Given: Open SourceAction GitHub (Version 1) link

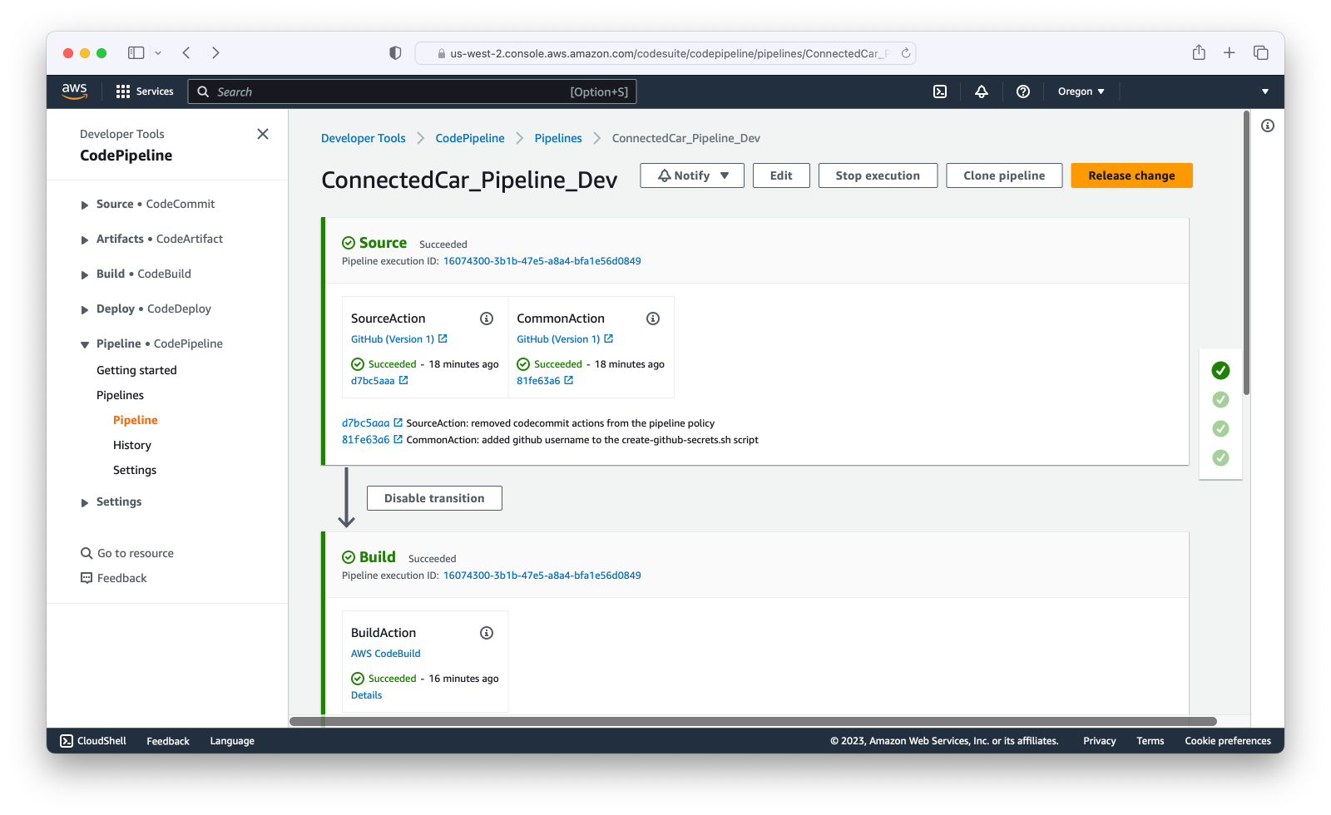Looking at the screenshot, I should (399, 339).
